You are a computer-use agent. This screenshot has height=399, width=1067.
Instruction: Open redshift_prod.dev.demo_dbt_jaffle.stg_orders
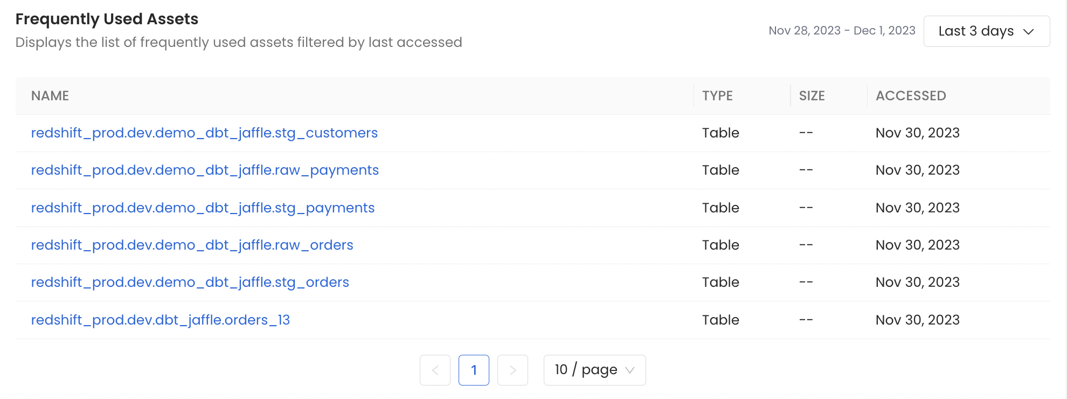(190, 282)
